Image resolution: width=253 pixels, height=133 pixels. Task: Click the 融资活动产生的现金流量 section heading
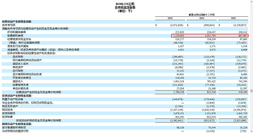(17, 124)
